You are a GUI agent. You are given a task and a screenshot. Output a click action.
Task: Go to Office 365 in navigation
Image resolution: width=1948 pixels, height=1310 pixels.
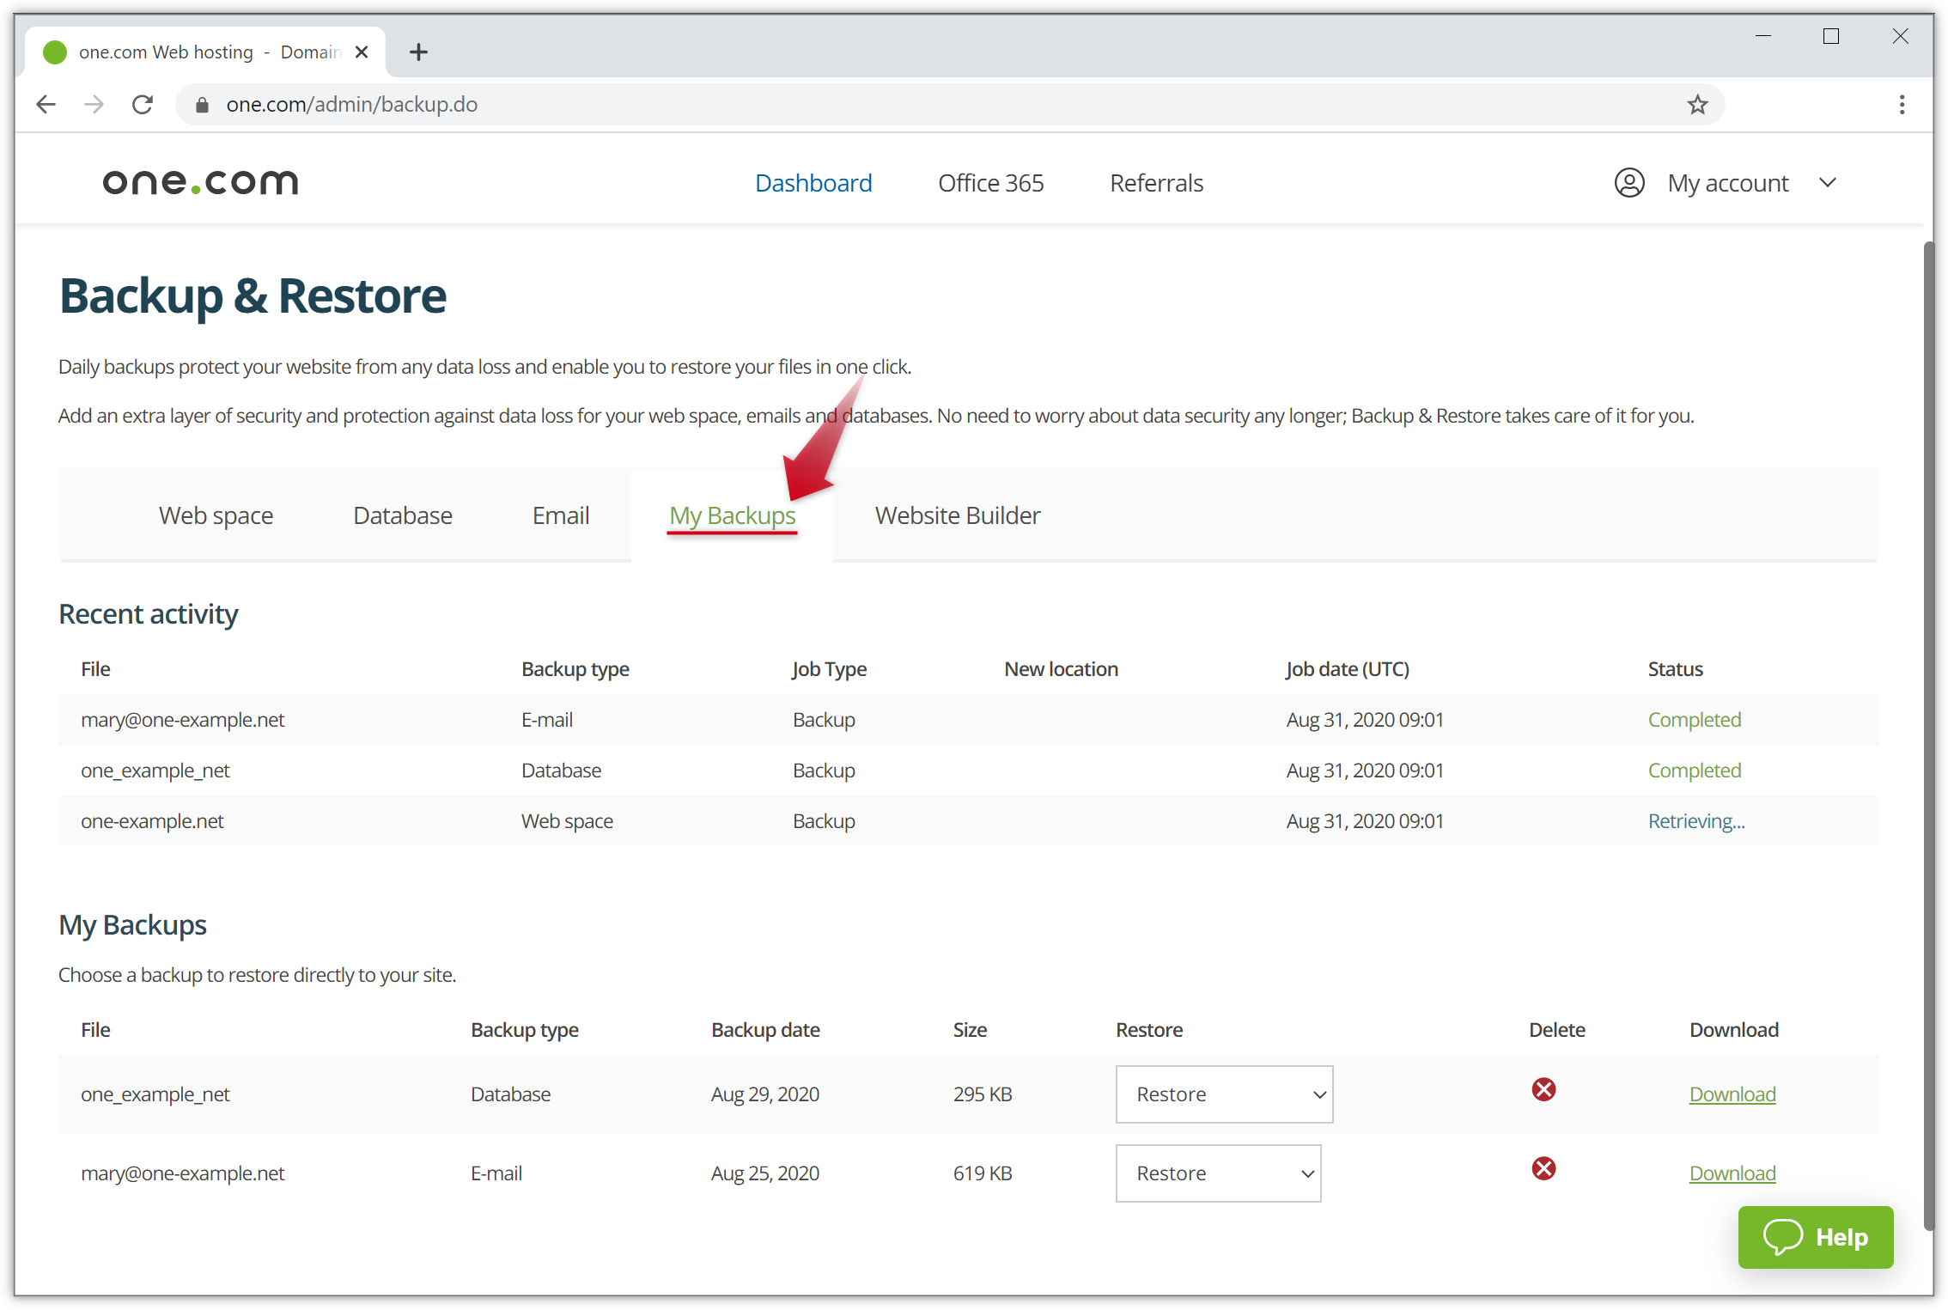[x=990, y=183]
